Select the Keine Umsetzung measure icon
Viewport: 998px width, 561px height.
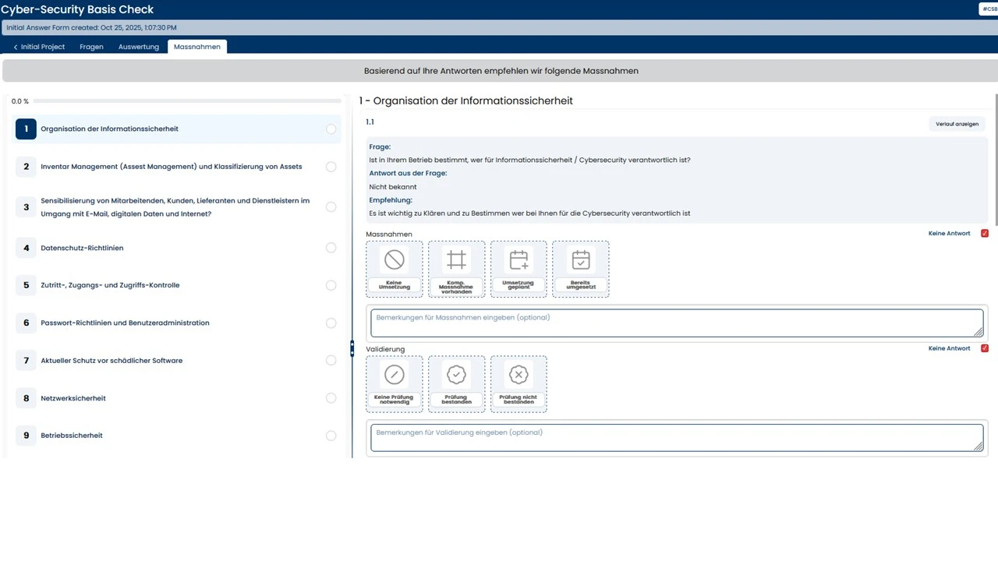[x=395, y=260]
